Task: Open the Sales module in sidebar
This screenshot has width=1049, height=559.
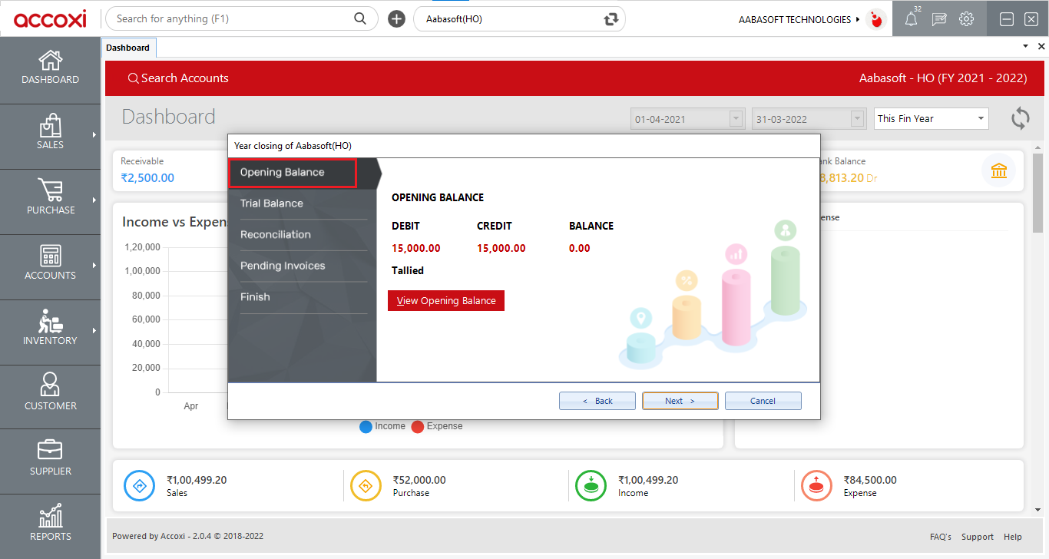Action: [50, 133]
